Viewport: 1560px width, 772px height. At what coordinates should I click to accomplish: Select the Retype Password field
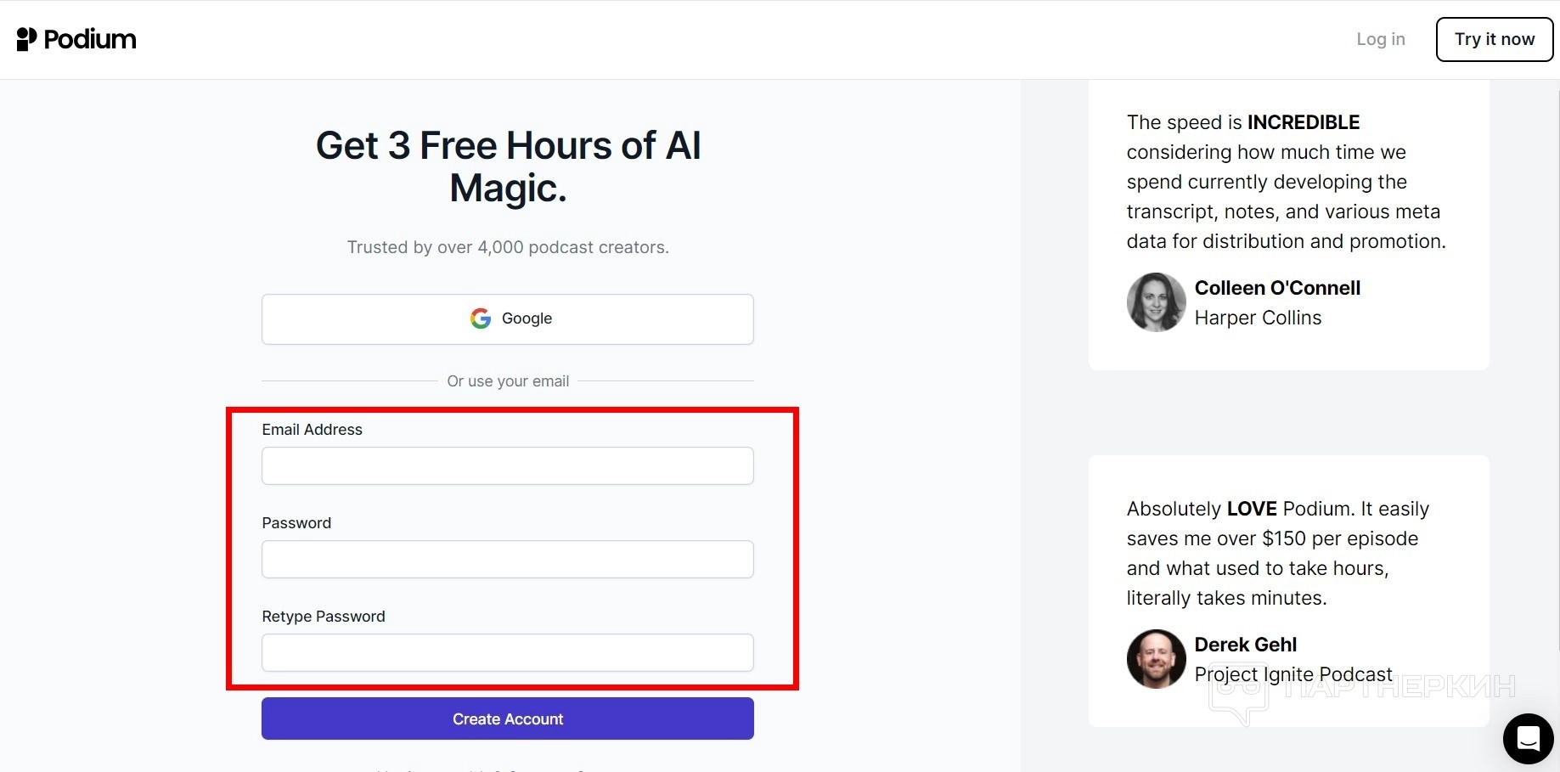click(x=507, y=653)
